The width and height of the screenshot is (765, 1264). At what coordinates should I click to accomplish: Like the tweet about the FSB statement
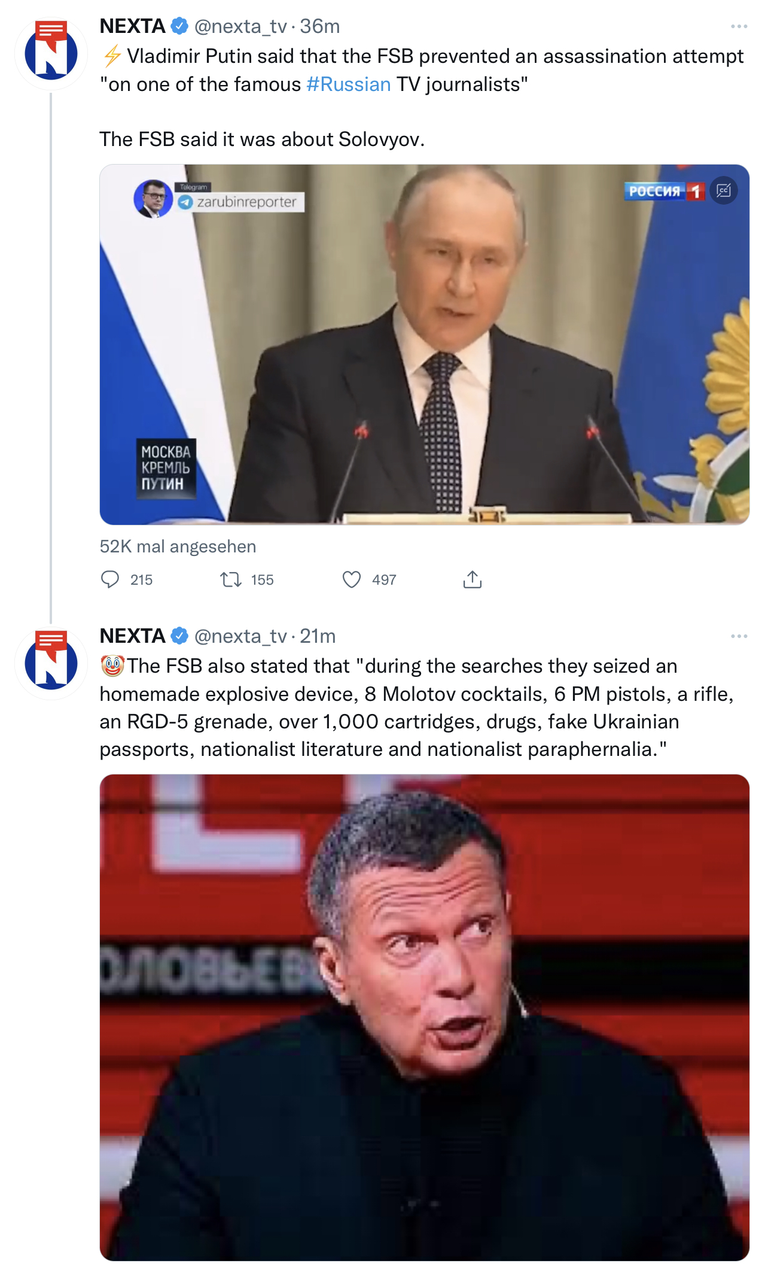[x=352, y=579]
